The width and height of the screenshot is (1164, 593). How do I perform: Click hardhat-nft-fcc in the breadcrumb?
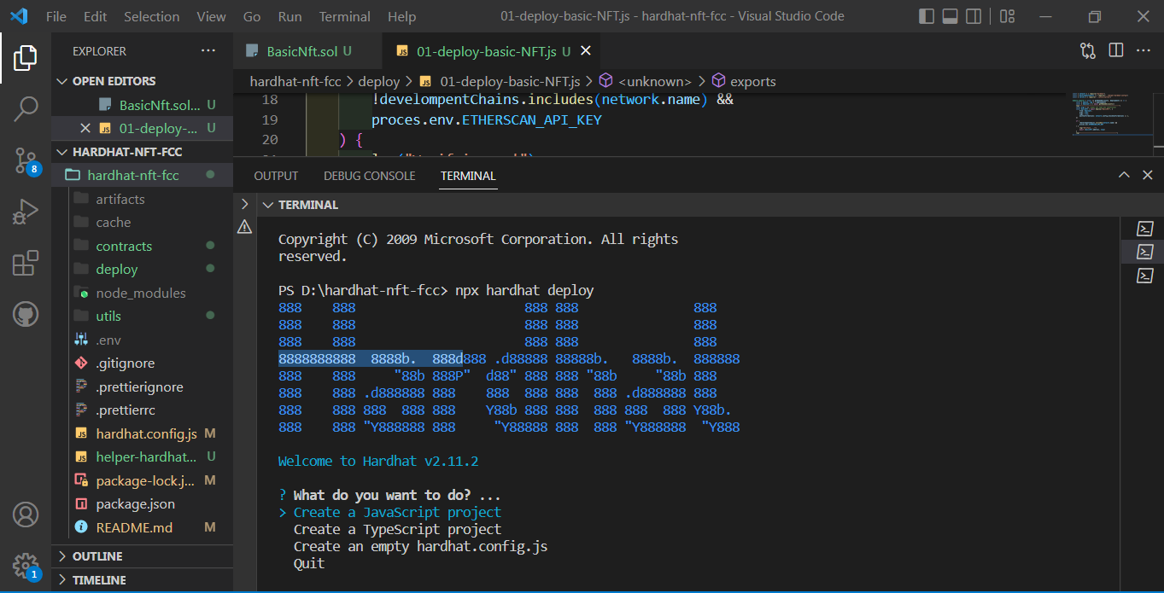[x=295, y=82]
